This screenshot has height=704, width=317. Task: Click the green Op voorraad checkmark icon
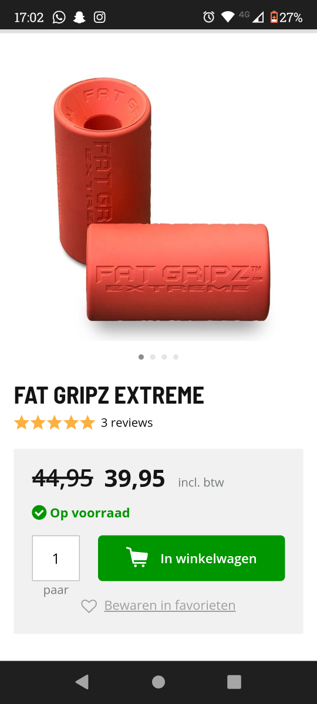(x=39, y=513)
